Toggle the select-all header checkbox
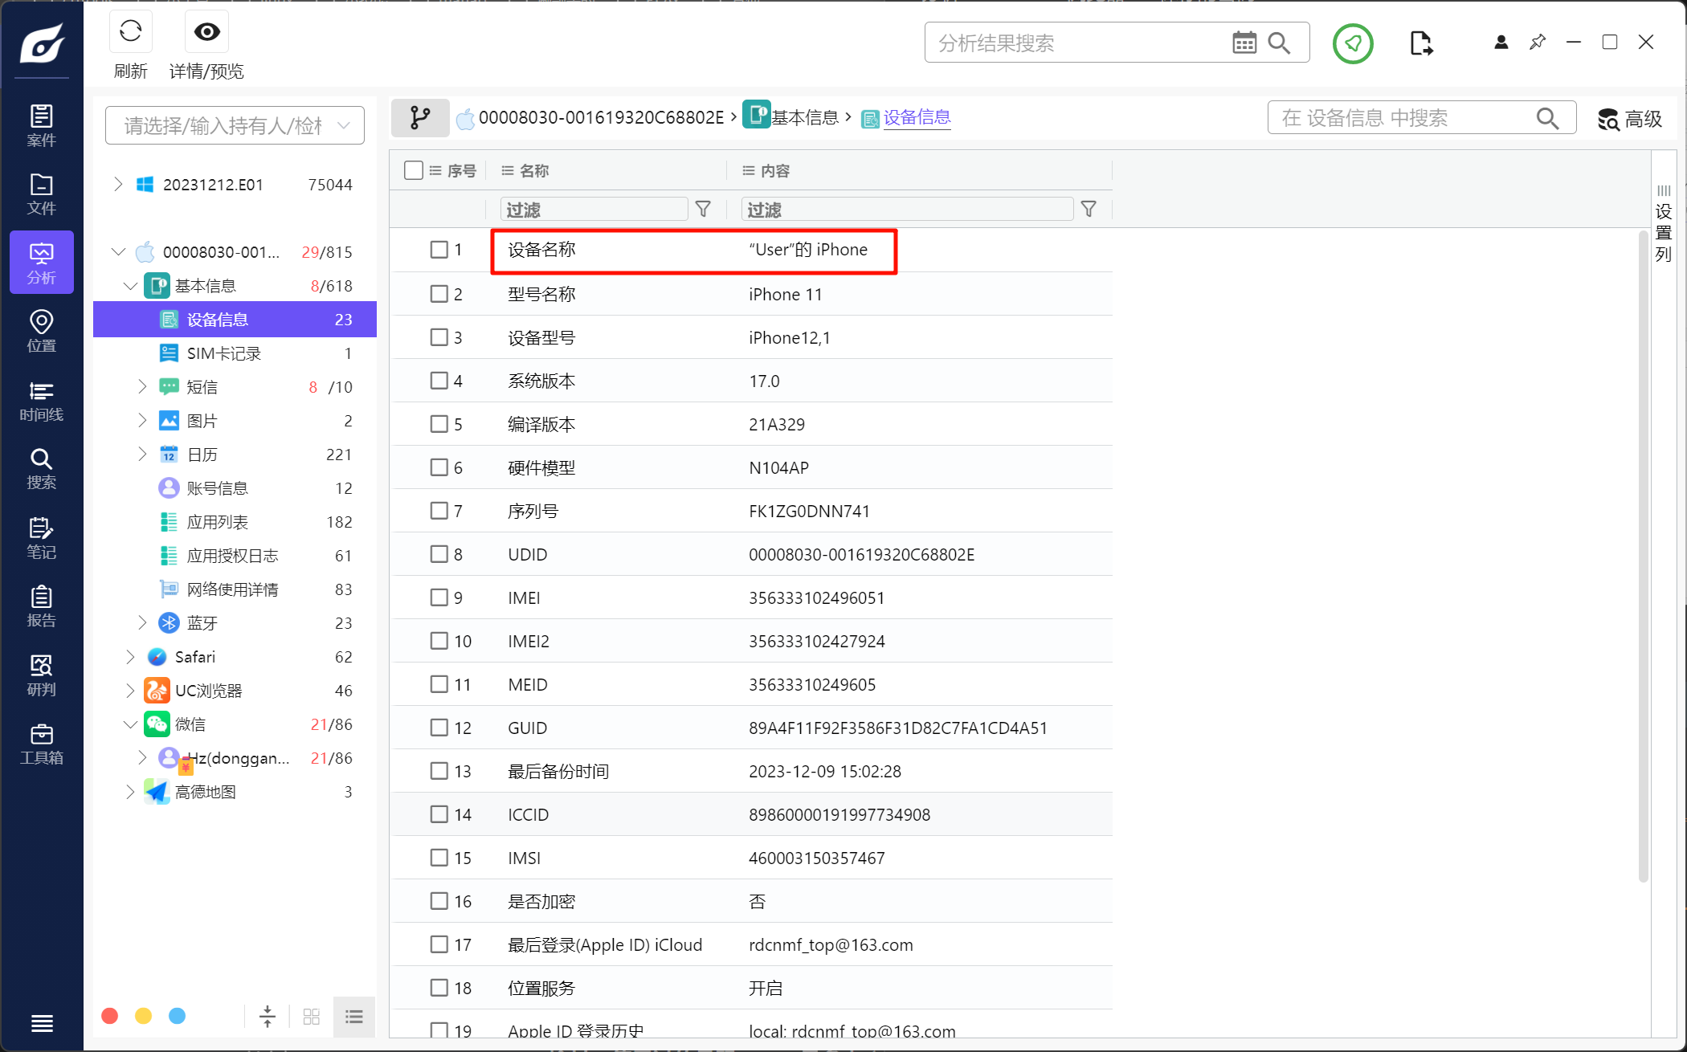 point(414,170)
